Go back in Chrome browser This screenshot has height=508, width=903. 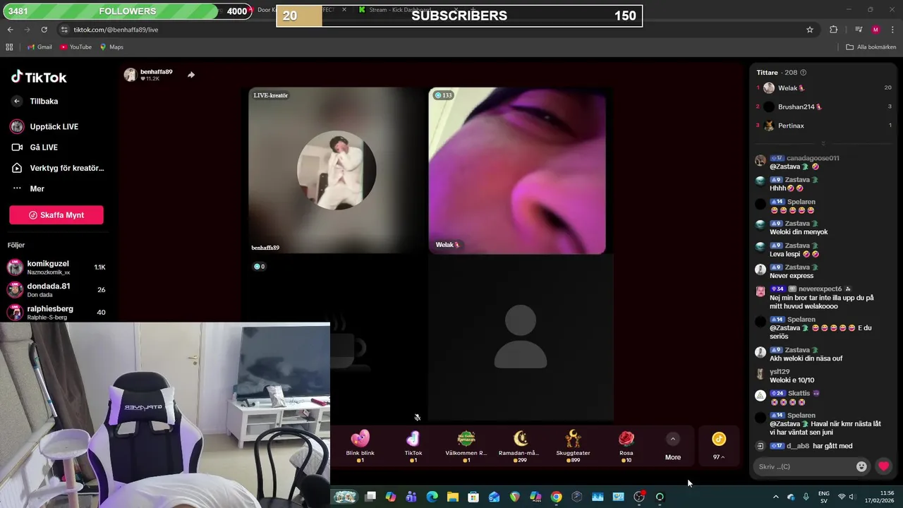[10, 30]
